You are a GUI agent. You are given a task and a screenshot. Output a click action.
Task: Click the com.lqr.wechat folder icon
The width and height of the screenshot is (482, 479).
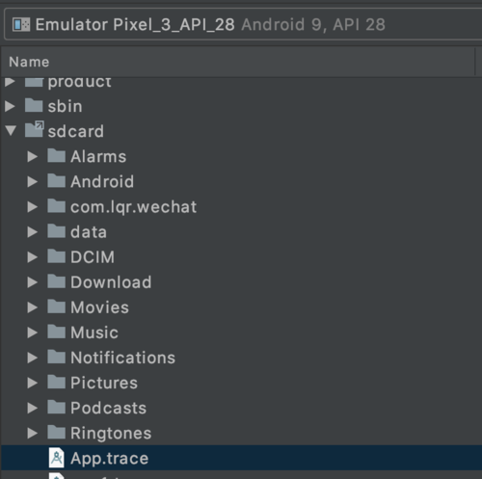57,205
